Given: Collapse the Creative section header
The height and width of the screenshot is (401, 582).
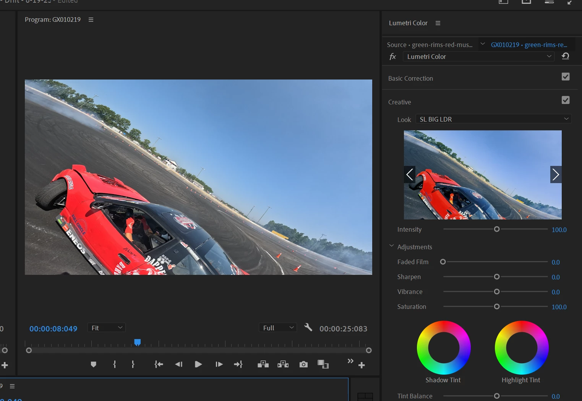Looking at the screenshot, I should [399, 102].
